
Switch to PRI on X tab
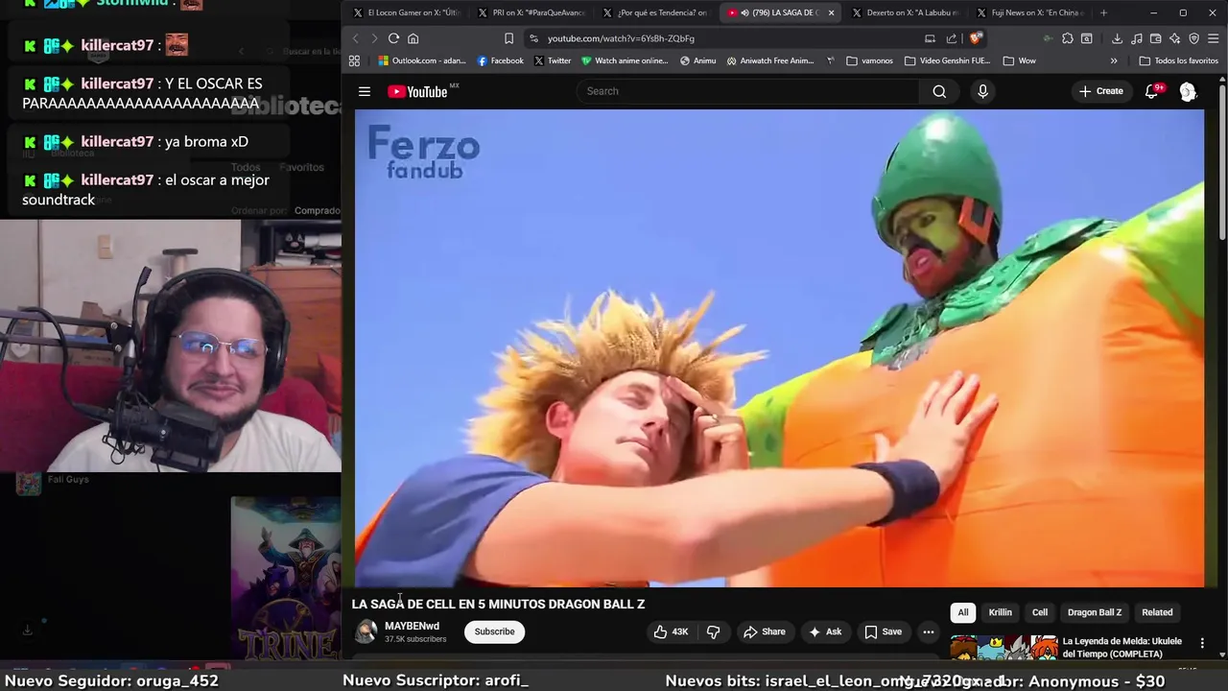point(531,12)
